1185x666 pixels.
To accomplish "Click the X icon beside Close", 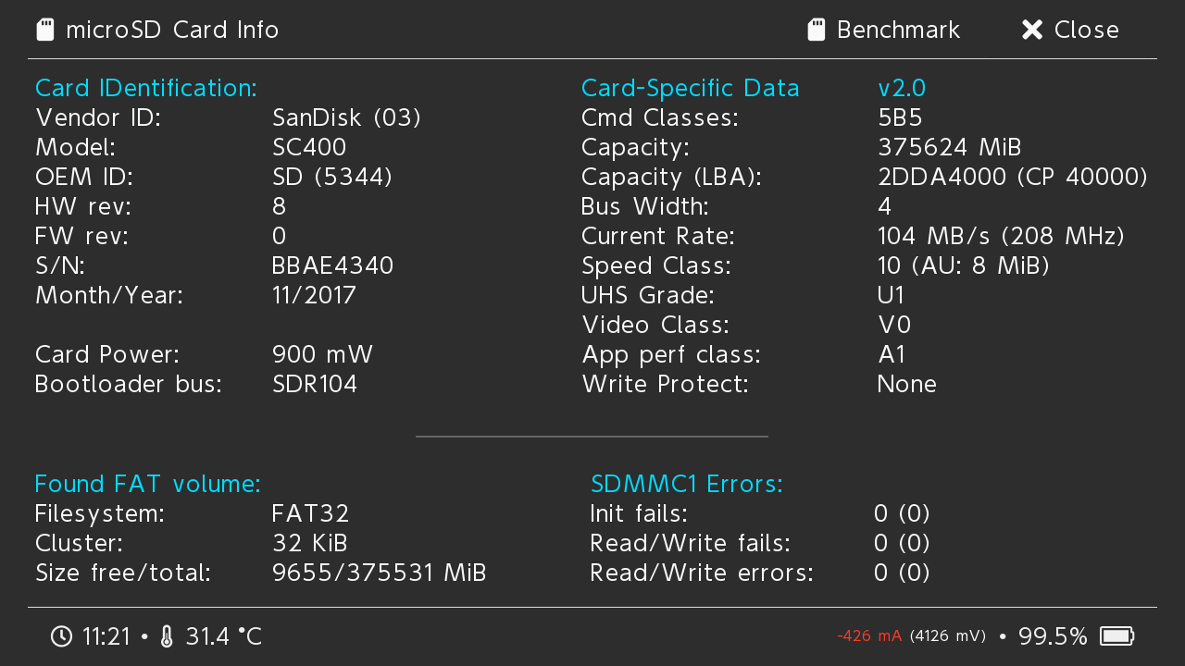I will pyautogui.click(x=1032, y=30).
